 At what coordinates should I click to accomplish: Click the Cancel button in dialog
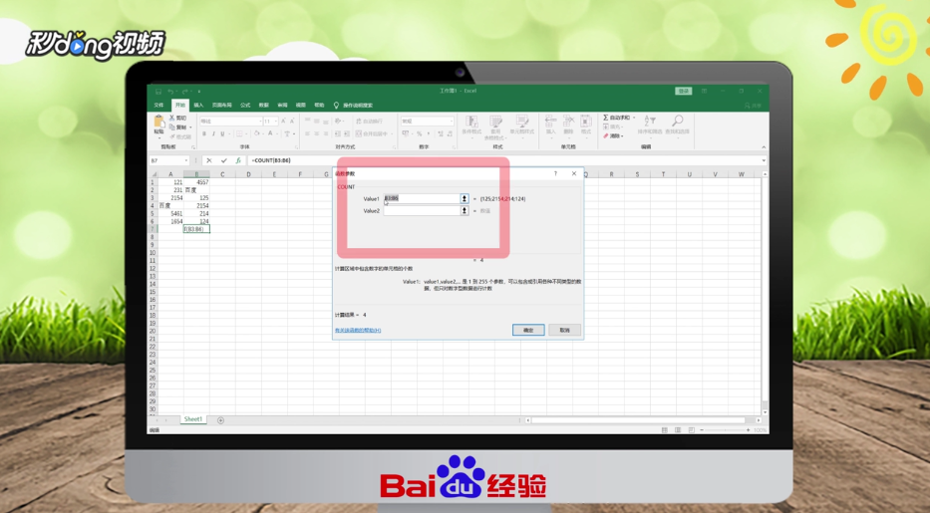coord(564,330)
